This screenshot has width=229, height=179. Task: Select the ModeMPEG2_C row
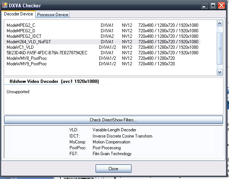click(103, 25)
